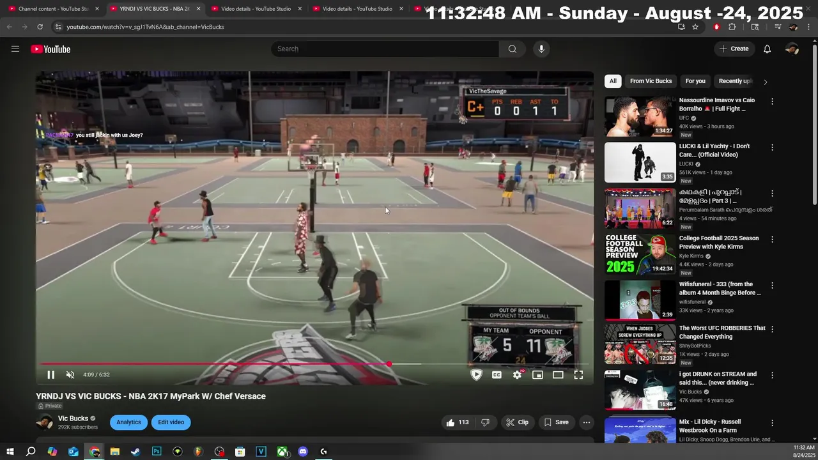818x460 pixels.
Task: Click the Edit video button
Action: [x=171, y=422]
